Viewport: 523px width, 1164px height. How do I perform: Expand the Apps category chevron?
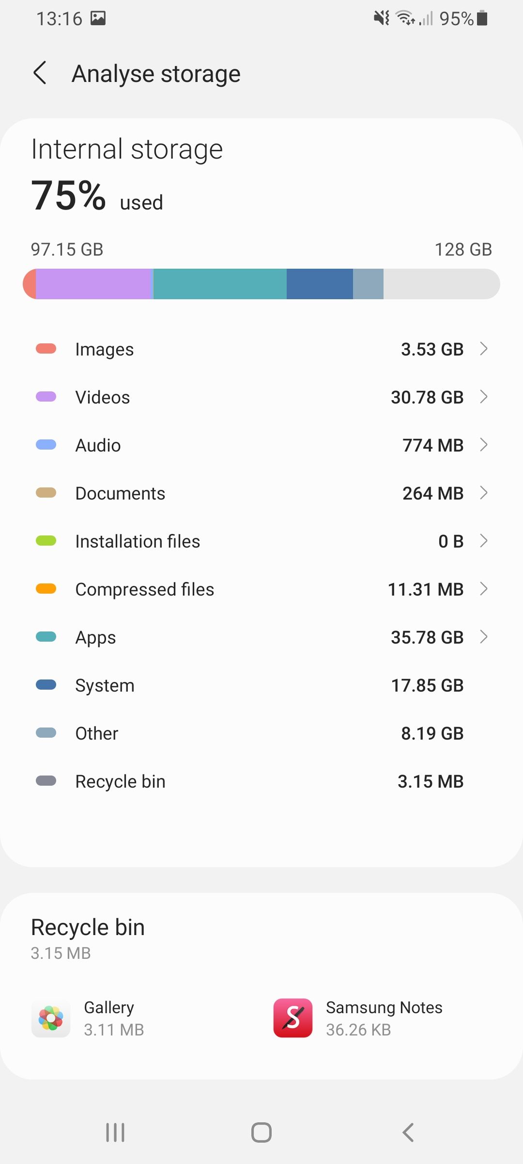483,637
